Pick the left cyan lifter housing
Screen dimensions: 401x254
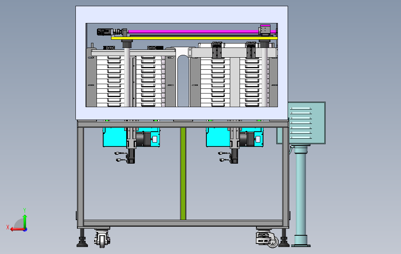tap(115, 137)
